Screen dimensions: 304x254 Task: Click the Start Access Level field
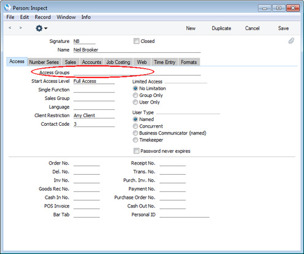94,81
